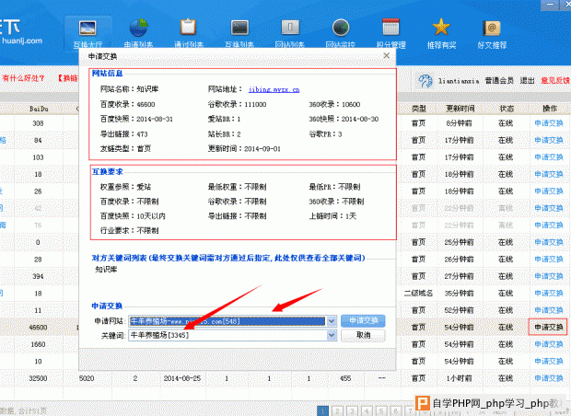The width and height of the screenshot is (571, 416).
Task: Click 申请交换 in the 27分钟前 row
Action: [x=548, y=276]
